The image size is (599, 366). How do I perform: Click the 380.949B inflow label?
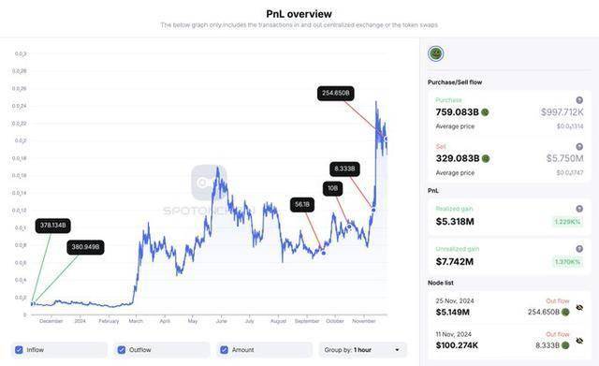pyautogui.click(x=85, y=247)
